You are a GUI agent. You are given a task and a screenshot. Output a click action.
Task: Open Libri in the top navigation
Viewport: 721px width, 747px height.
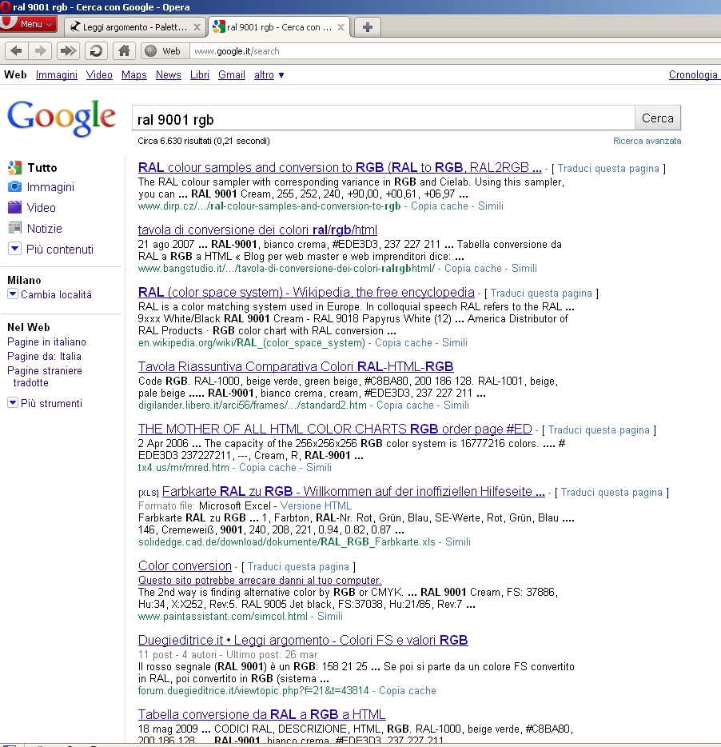pos(200,75)
